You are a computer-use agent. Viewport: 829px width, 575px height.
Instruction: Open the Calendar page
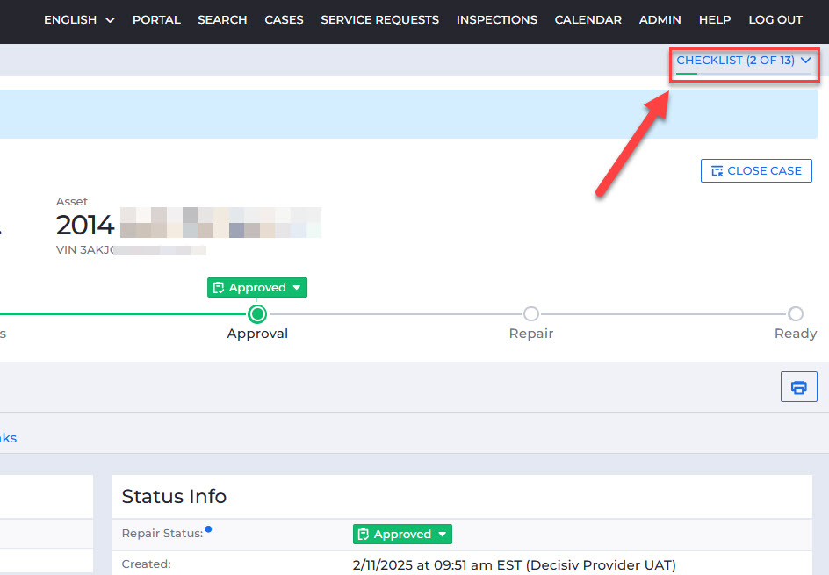(x=588, y=19)
